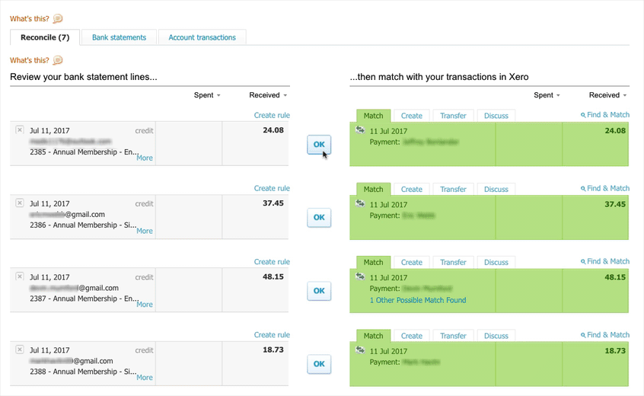The image size is (644, 396).
Task: Open the Received sort dropdown over Xero transactions
Action: coord(608,95)
